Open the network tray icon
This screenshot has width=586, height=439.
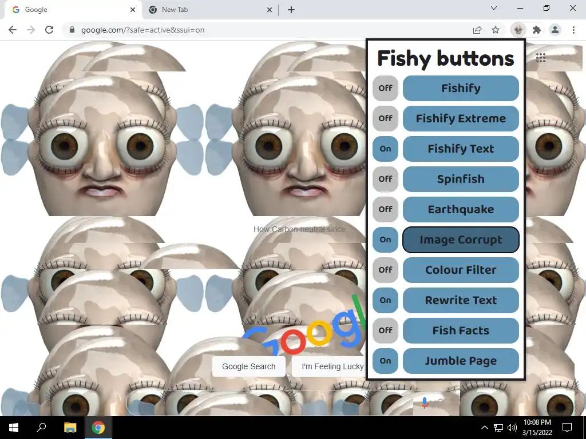[498, 428]
